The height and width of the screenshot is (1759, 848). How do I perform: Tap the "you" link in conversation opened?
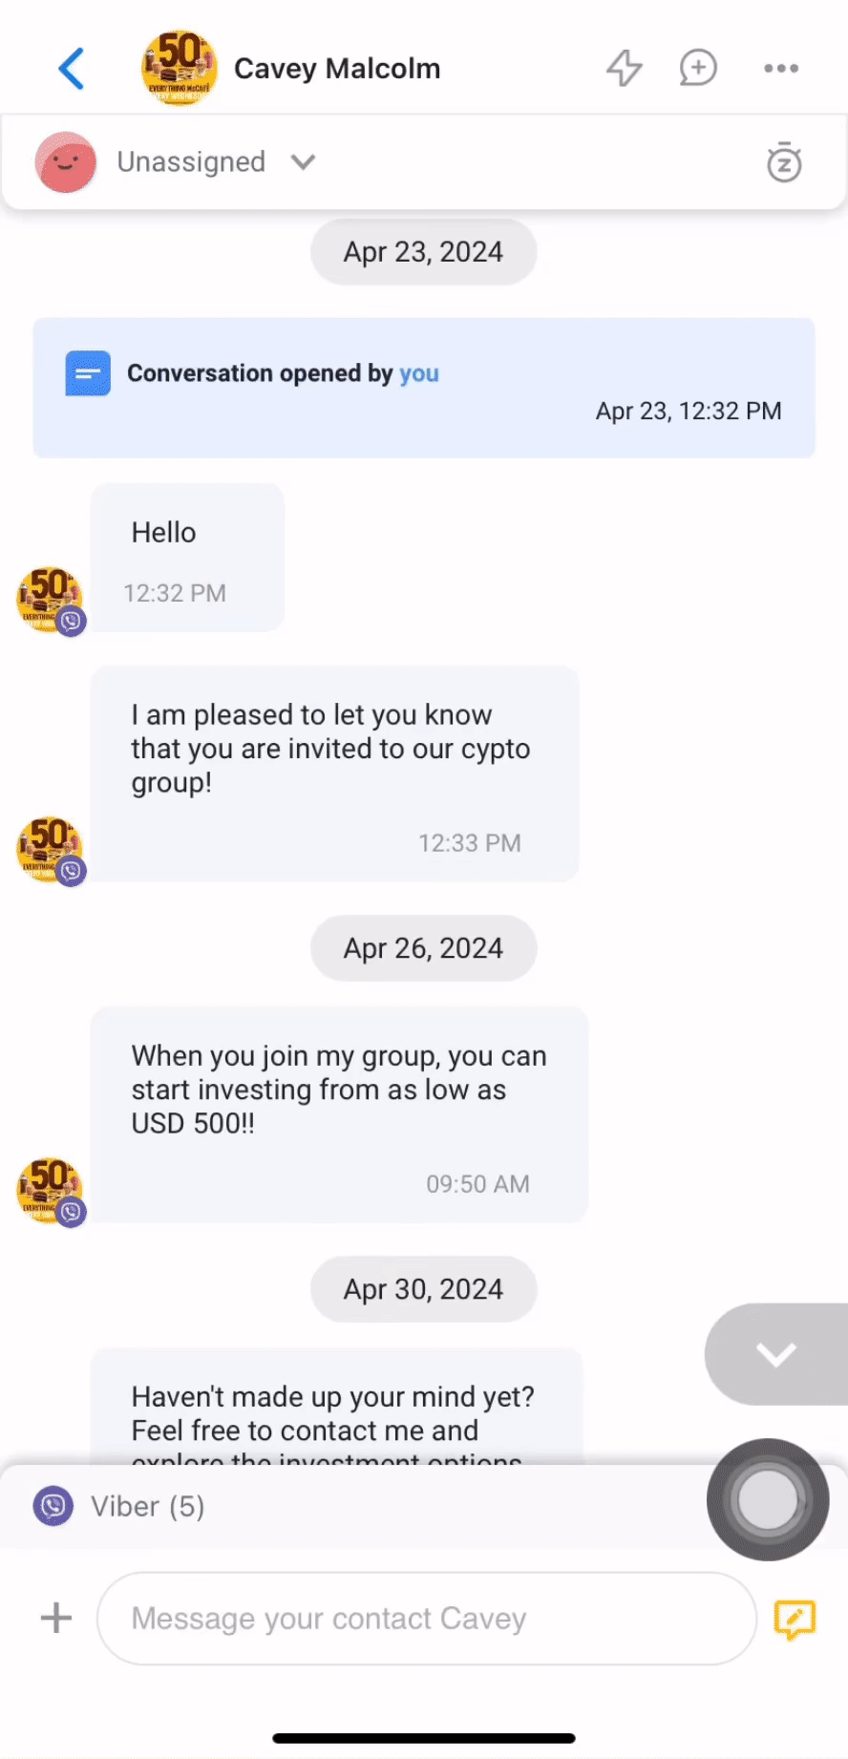point(419,373)
